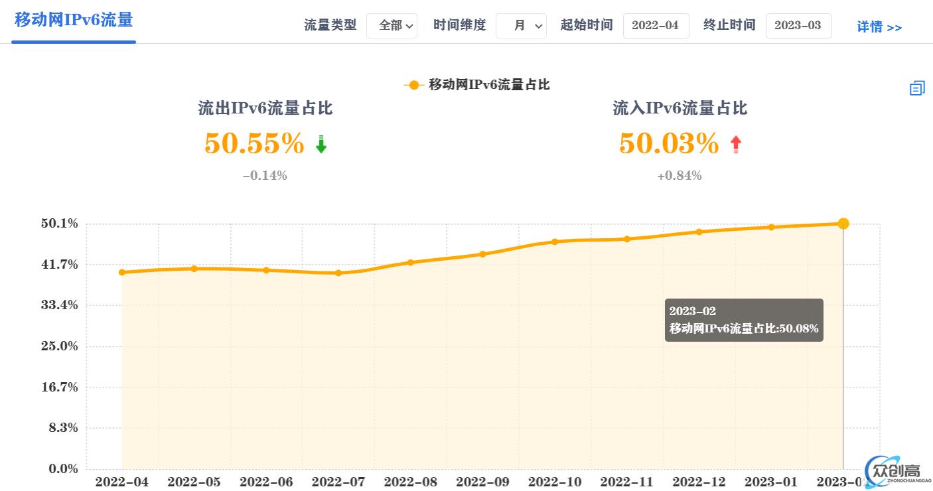Click the 起始时间 field 2022-04

click(x=656, y=26)
